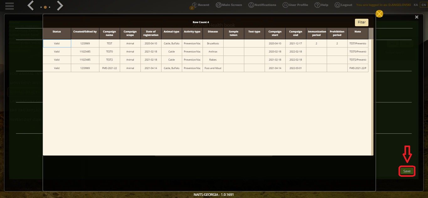
Task: Go to Main Screen
Action: (229, 5)
